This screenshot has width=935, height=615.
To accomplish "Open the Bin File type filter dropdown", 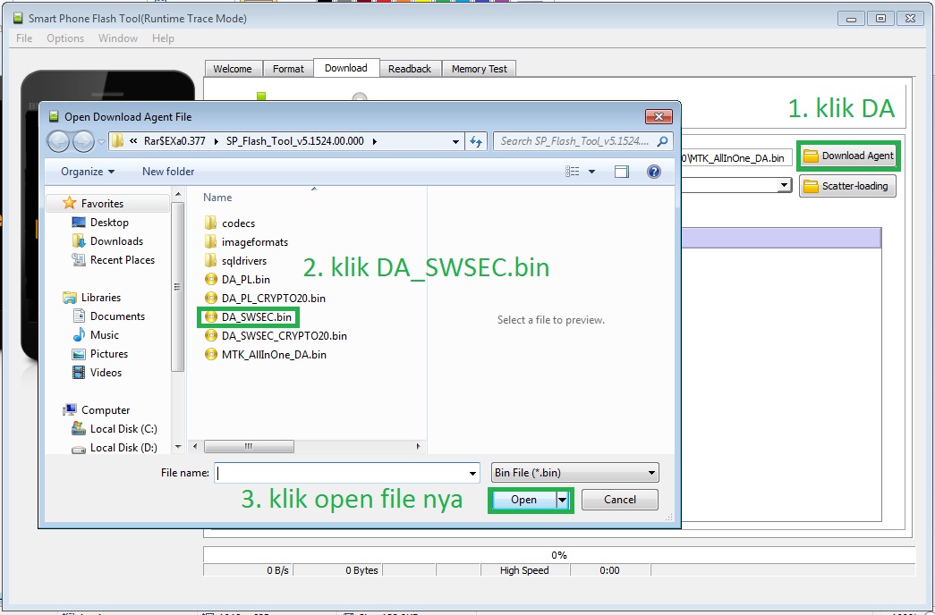I will point(651,473).
